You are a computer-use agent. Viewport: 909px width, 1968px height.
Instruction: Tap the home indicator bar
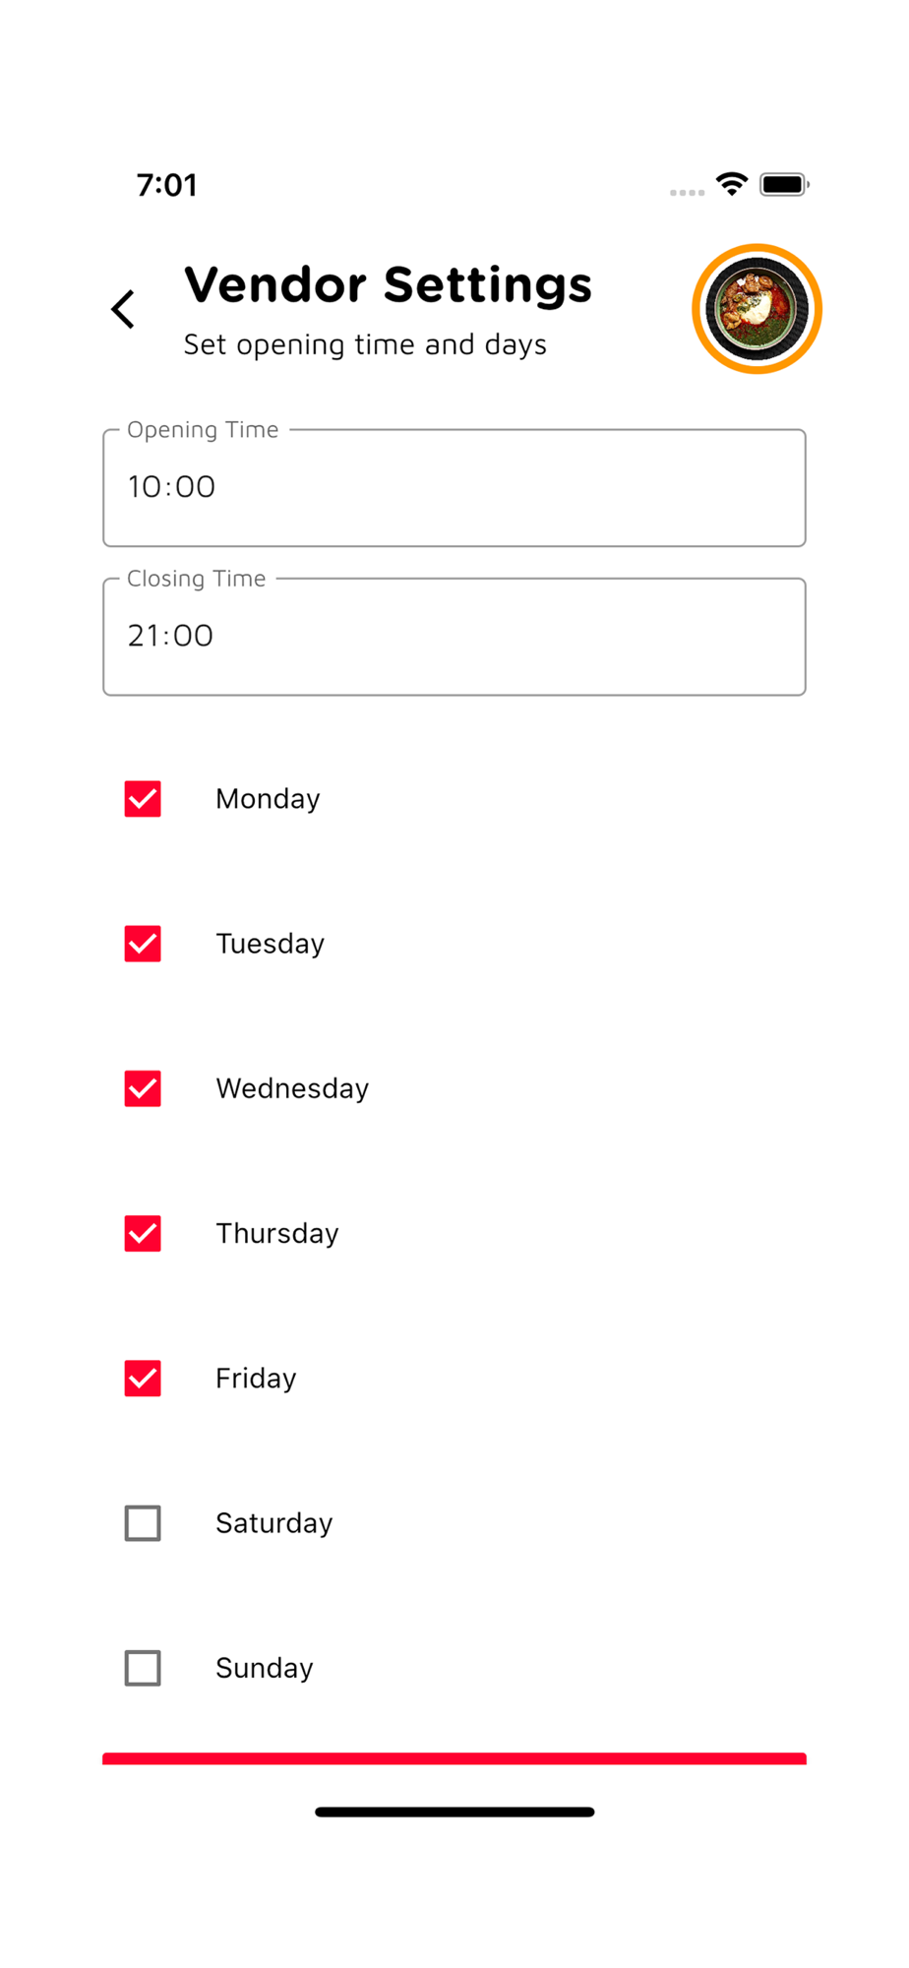[x=454, y=1812]
